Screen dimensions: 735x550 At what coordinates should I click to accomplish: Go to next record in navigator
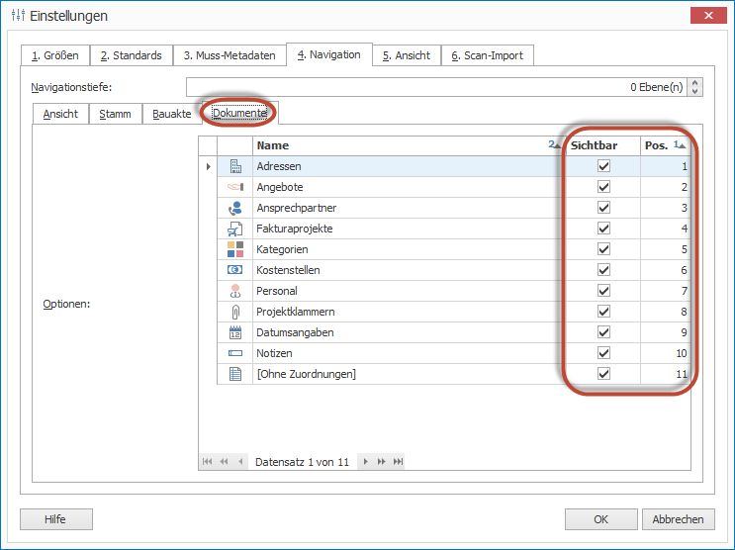[x=365, y=462]
